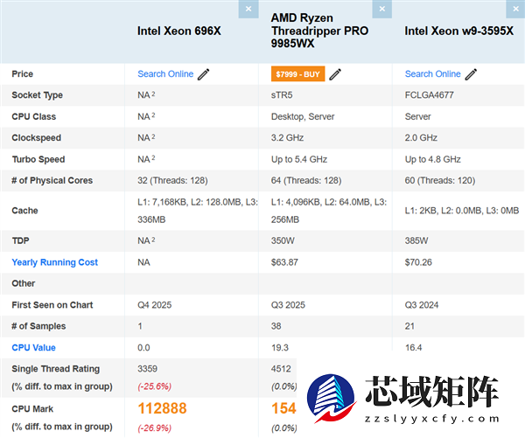This screenshot has width=525, height=438.
Task: Remove AMD Ryzen Threadripper PRO 9985WX column
Action: coord(382,9)
